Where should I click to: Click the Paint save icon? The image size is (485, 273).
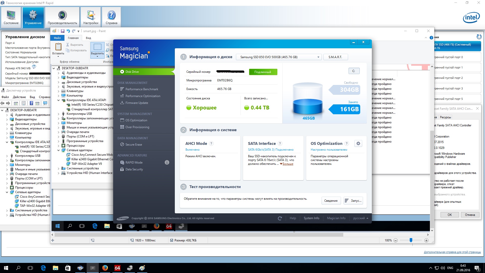pyautogui.click(x=62, y=31)
